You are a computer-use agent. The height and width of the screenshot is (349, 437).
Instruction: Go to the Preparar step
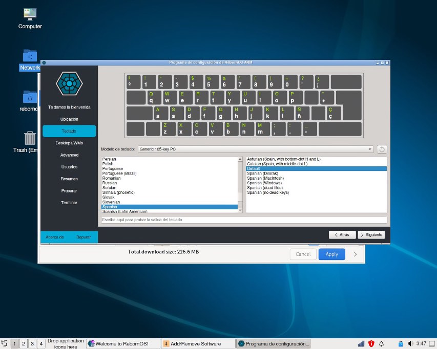[x=69, y=191]
